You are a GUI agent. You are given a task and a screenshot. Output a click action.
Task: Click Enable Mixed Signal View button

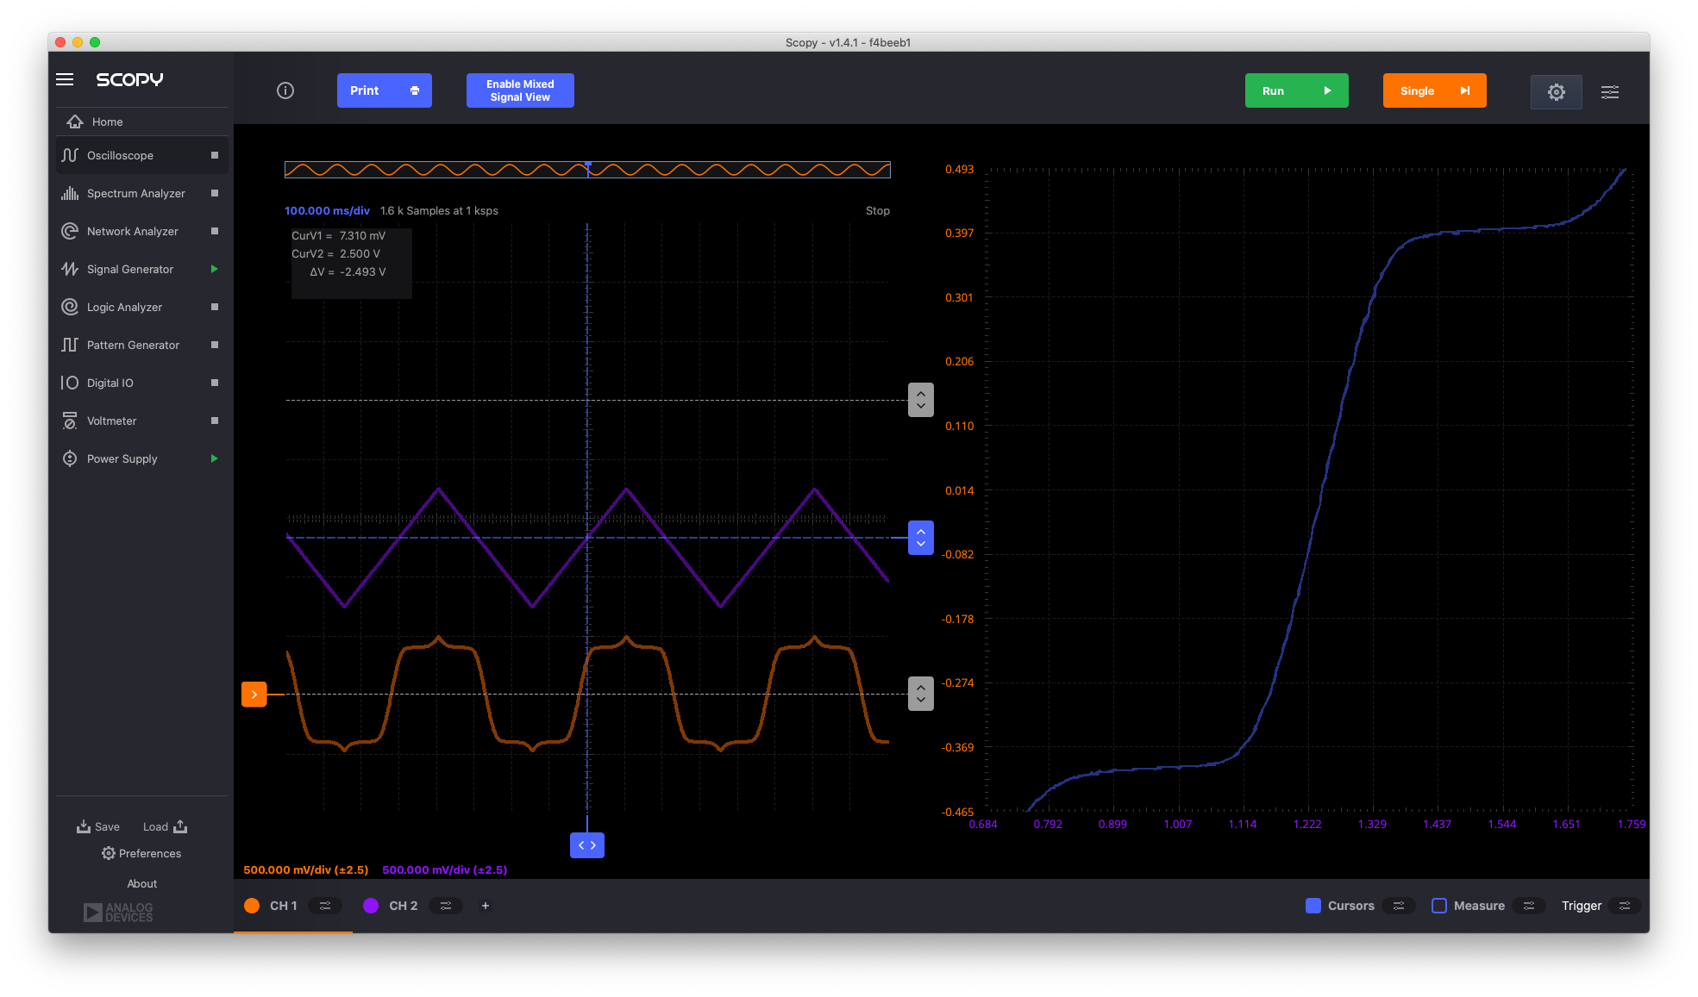pyautogui.click(x=520, y=90)
